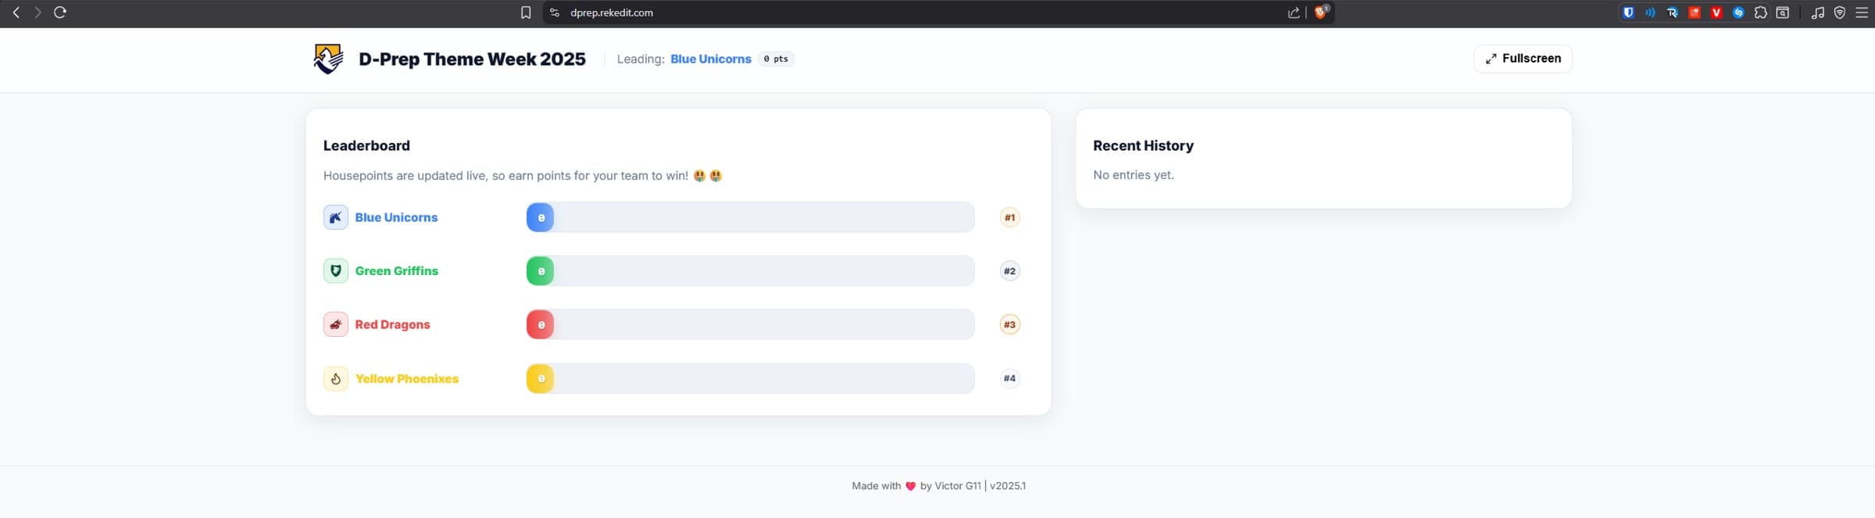Click the Blue Unicorns points progress bar
This screenshot has height=518, width=1875.
(x=750, y=217)
